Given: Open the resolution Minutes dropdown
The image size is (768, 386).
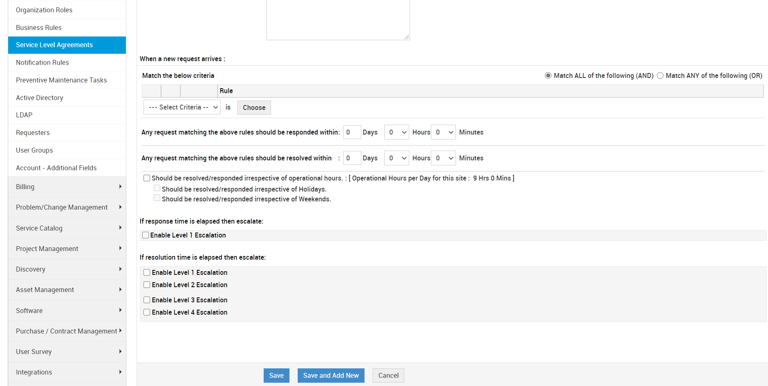Looking at the screenshot, I should coord(443,158).
